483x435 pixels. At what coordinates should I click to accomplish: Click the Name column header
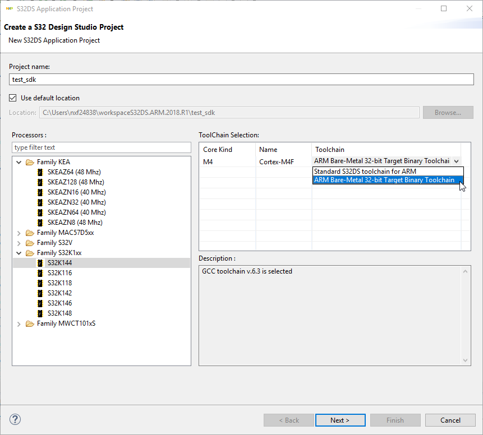(284, 150)
